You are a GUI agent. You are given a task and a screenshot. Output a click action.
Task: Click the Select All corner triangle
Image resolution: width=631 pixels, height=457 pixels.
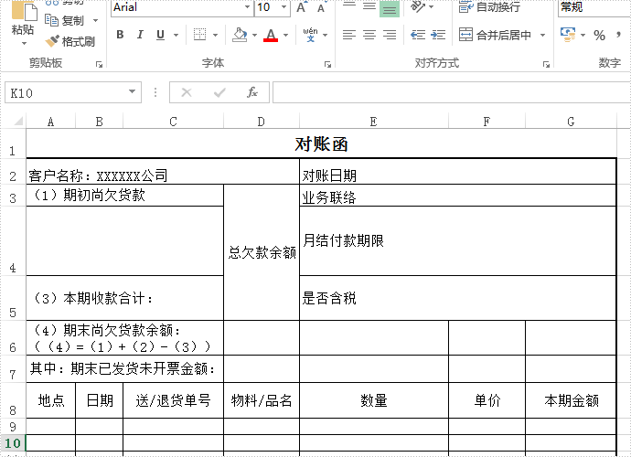click(x=17, y=121)
